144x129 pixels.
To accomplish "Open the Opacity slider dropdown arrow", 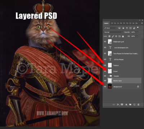I will point(137,32).
